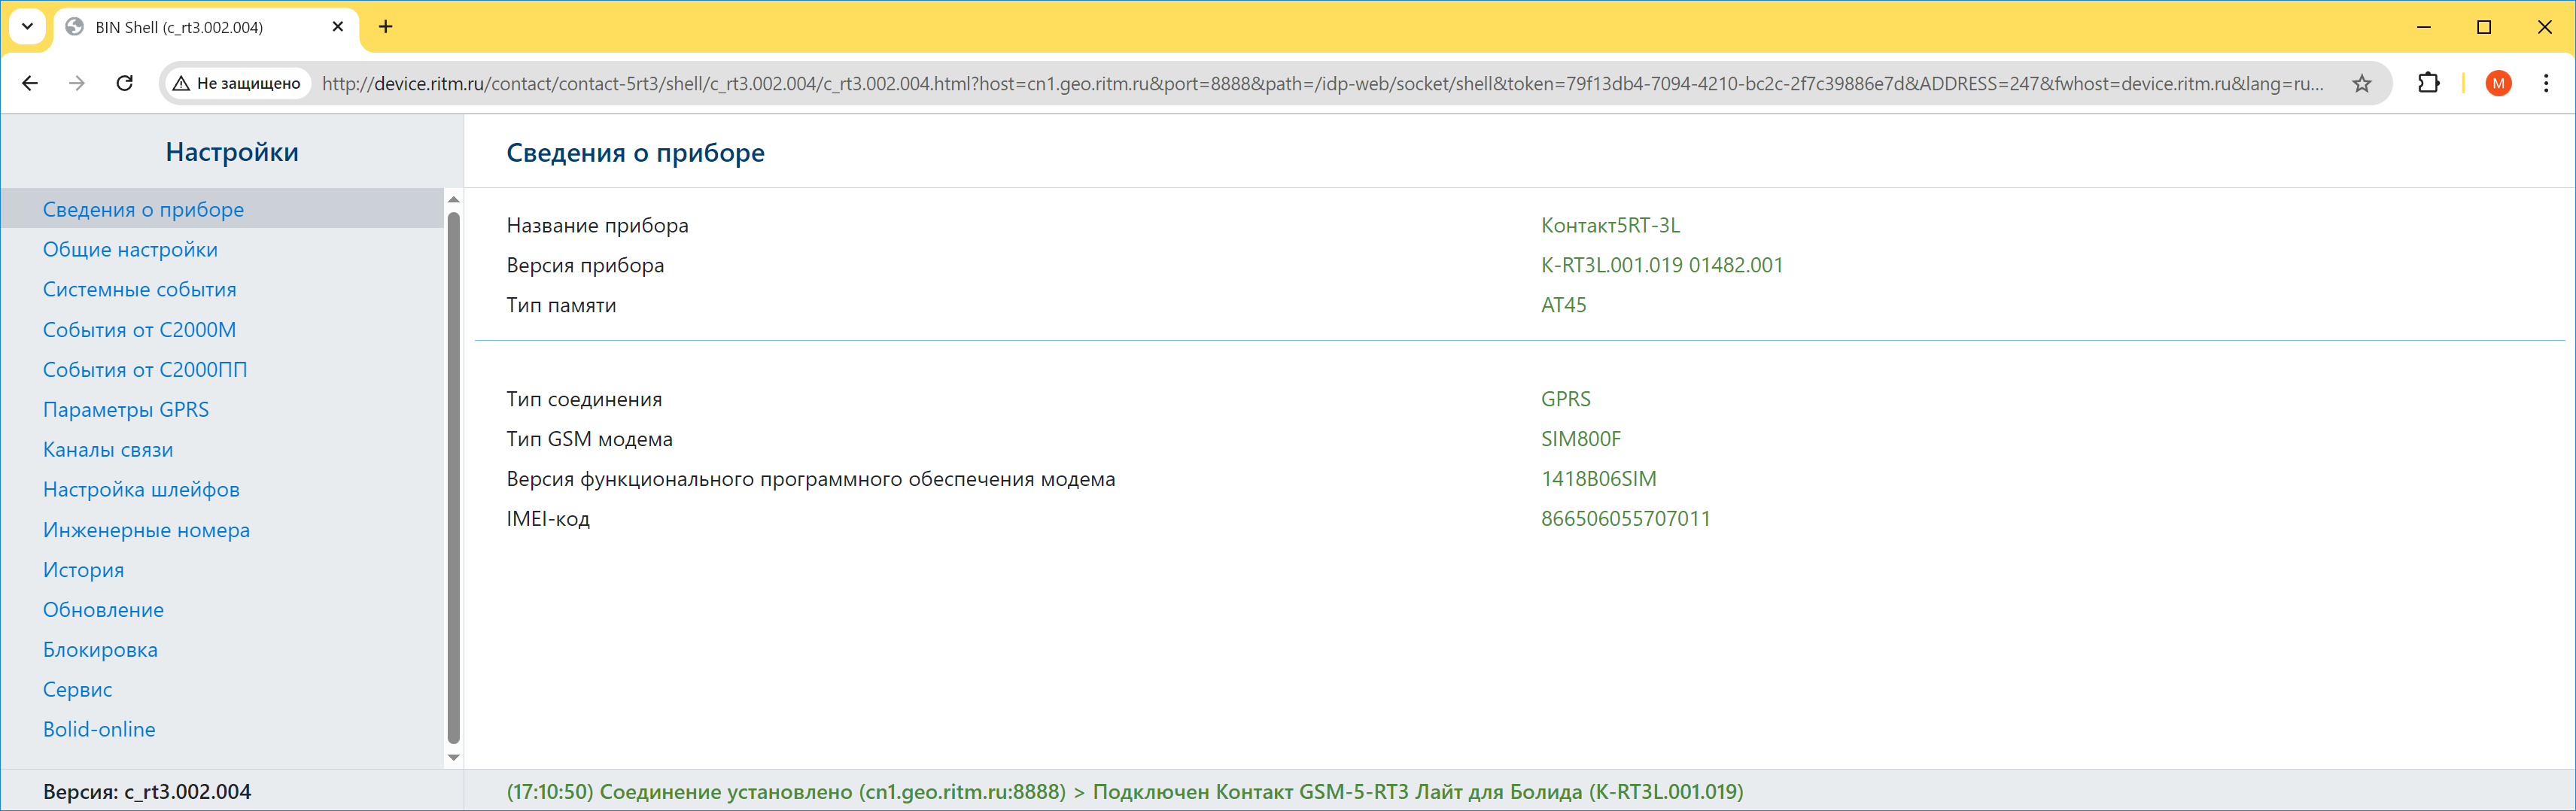2576x811 pixels.
Task: Click the 'Настройки' sidebar heading
Action: point(232,152)
